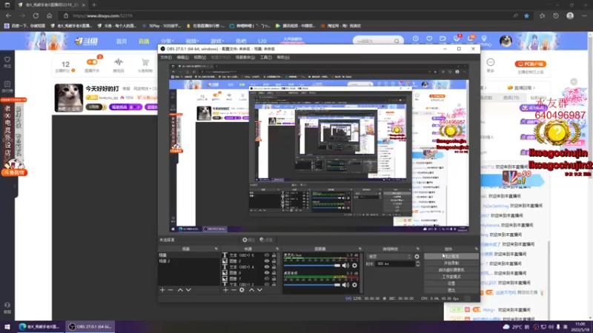Screen dimensions: 593x333
Task: Adjust the Mic/Aux volume slider
Action: tap(312, 266)
